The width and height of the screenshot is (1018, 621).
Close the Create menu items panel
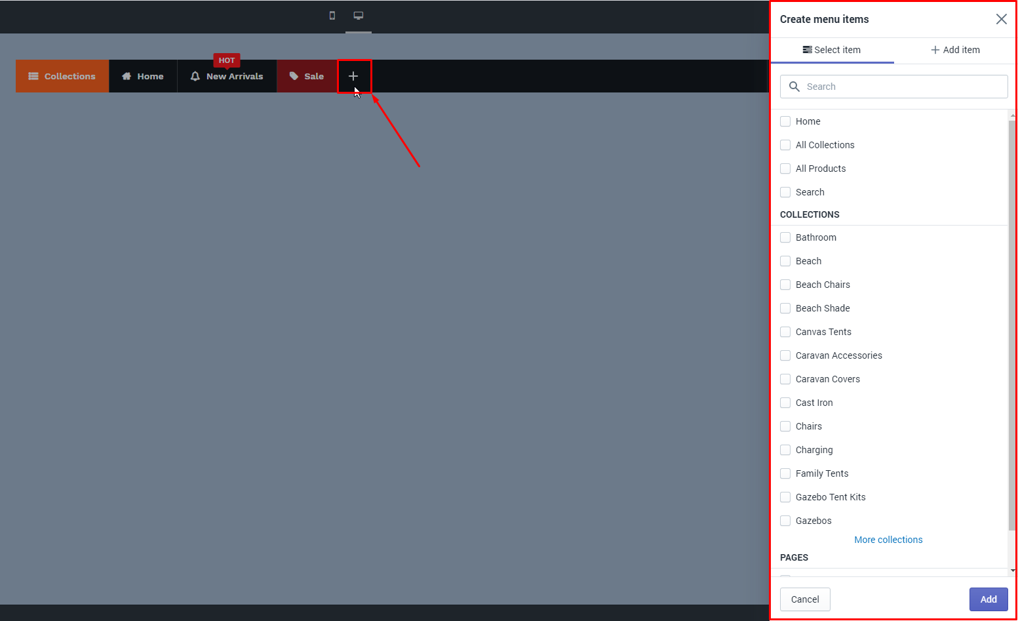click(1001, 19)
